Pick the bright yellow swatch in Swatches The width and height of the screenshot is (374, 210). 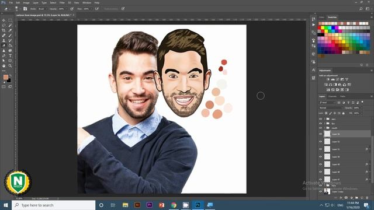323,28
